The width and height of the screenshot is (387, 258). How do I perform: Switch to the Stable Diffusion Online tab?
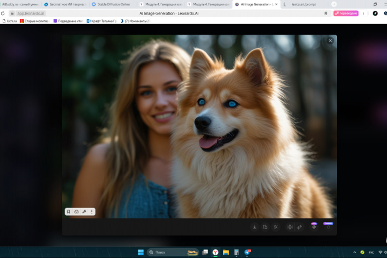(112, 4)
